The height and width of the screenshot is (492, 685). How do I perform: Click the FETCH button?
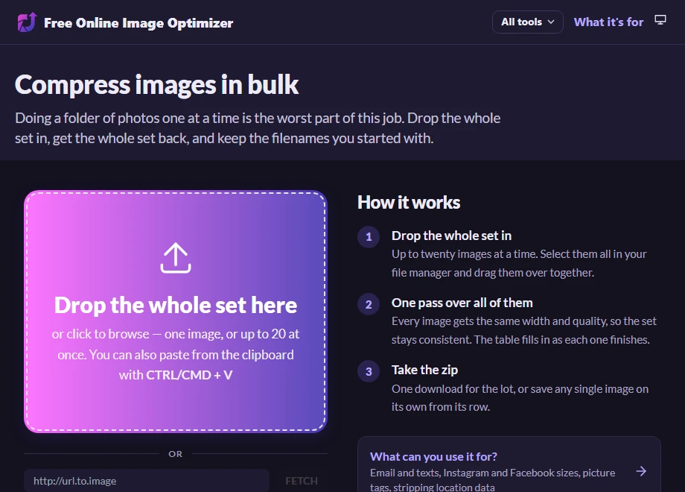[302, 481]
